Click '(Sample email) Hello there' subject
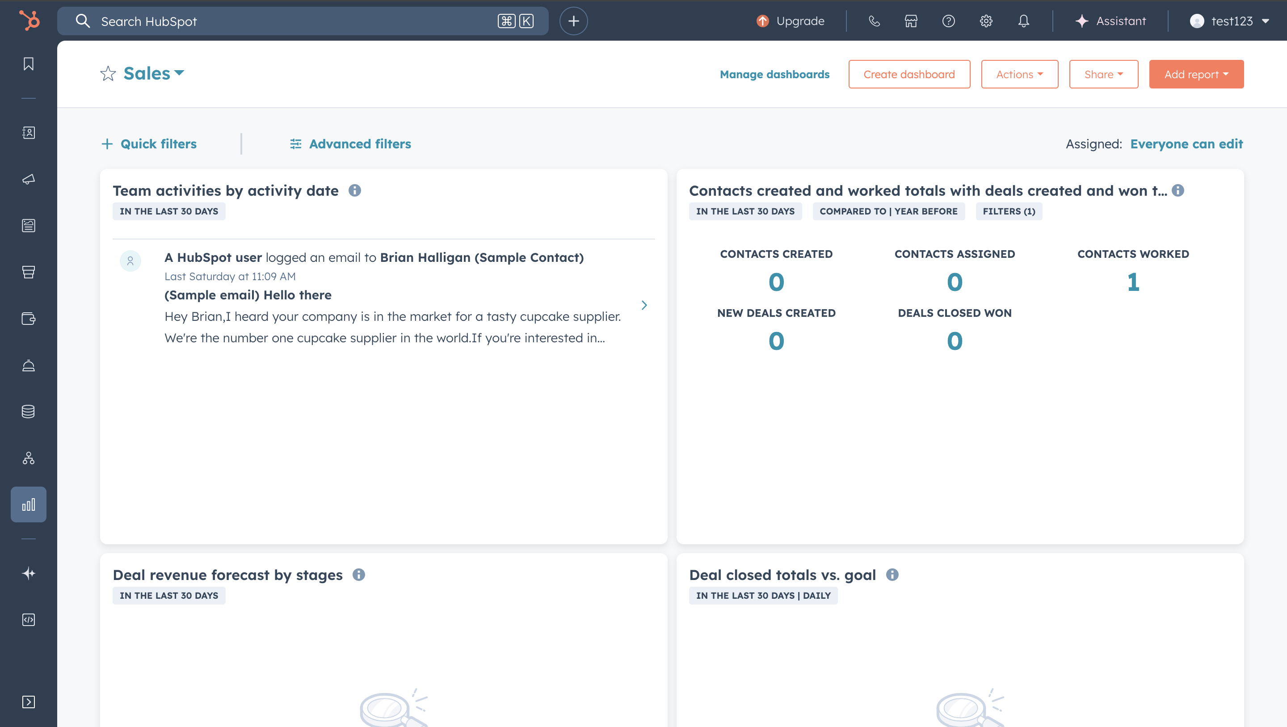1287x727 pixels. tap(248, 295)
